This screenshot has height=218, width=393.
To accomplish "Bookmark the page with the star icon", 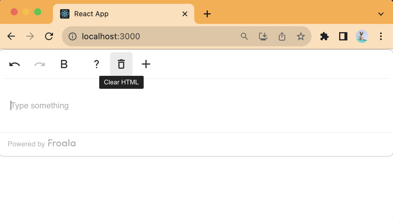I will 301,36.
